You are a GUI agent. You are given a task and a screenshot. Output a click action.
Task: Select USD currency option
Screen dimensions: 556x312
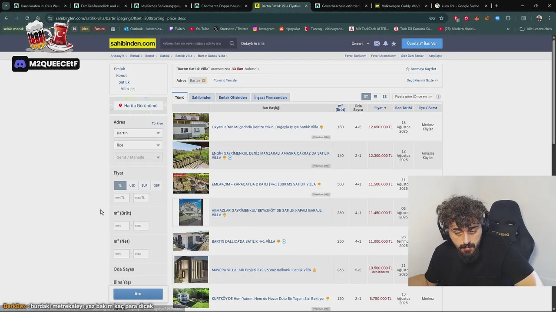[x=132, y=185]
